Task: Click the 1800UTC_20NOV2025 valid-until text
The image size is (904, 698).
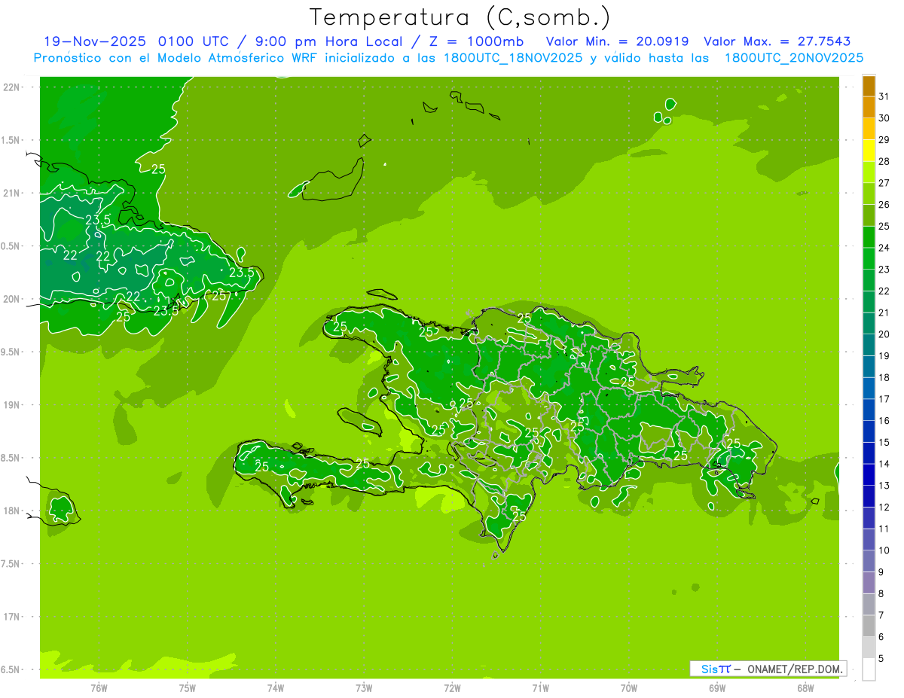Action: tap(793, 58)
